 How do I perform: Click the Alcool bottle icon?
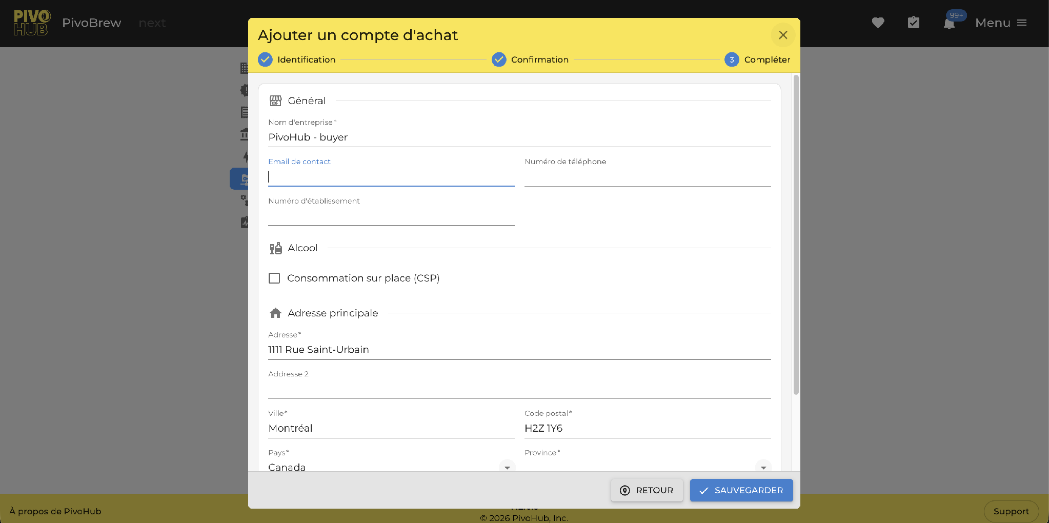(x=275, y=248)
